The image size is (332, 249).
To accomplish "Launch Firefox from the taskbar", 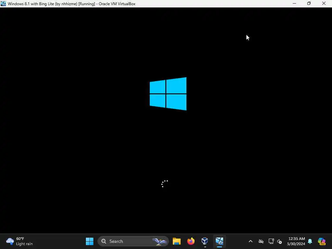I will pos(191,241).
